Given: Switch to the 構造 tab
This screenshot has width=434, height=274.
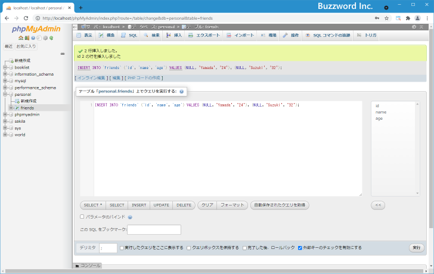Looking at the screenshot, I should click(x=106, y=36).
